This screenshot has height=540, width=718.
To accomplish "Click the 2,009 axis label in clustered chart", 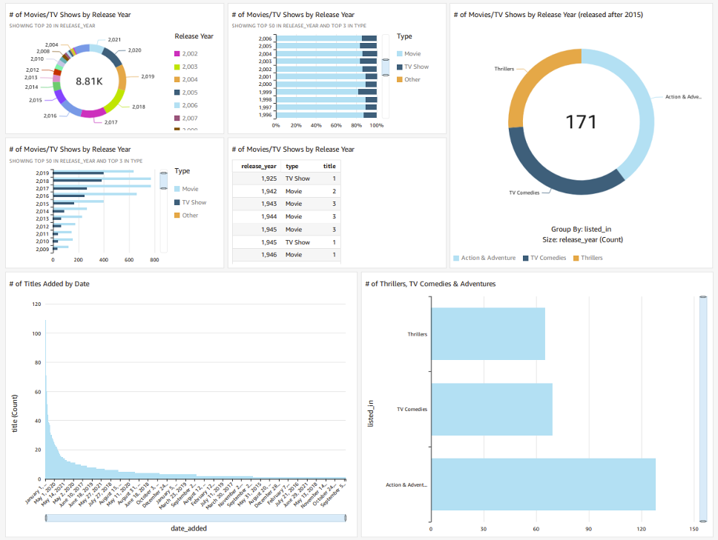I will [x=42, y=249].
